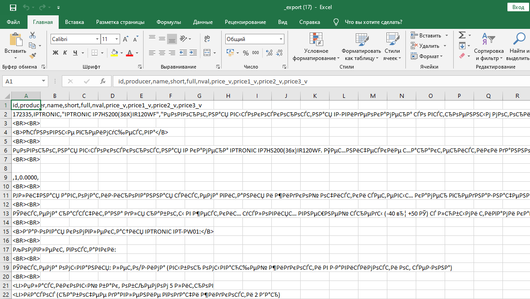Toggle wrap text icon
530x299 pixels.
207,38
